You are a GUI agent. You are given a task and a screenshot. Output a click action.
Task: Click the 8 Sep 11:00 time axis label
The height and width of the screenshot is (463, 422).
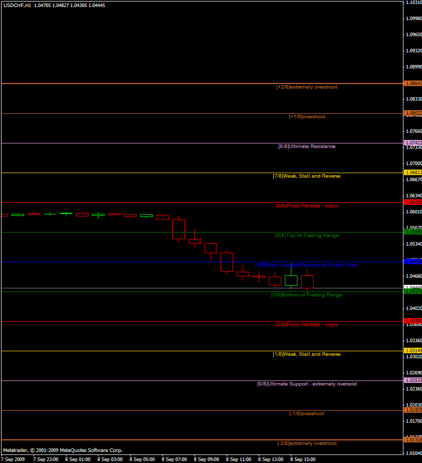click(x=239, y=459)
